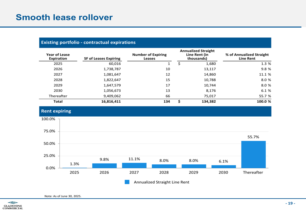The height and width of the screenshot is (210, 306).
Task: Click the "SF of Leases Expiring" column header
Action: click(102, 59)
